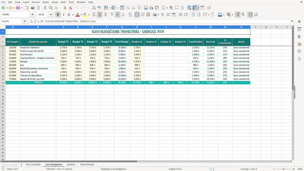Screen dimensions: 304x171
Task: Click row header 14
Action: coord(3,83)
